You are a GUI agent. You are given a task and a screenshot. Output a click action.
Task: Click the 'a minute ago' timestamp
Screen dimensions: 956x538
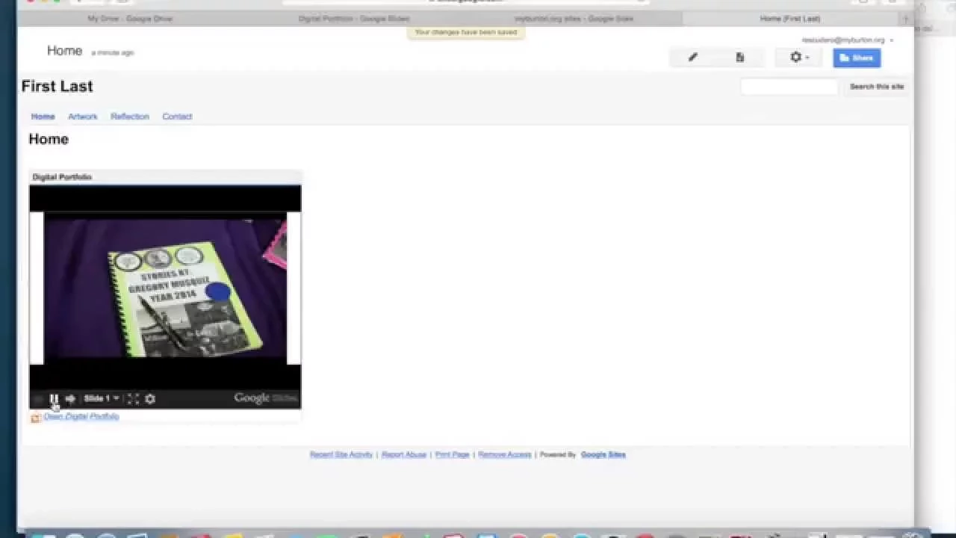(113, 53)
